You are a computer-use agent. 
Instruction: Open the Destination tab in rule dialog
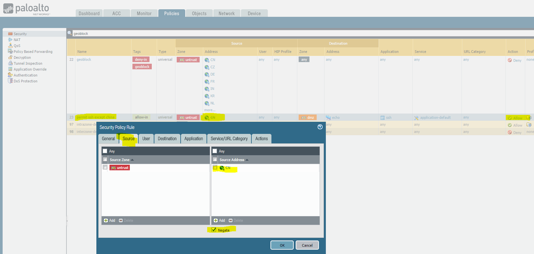point(167,138)
